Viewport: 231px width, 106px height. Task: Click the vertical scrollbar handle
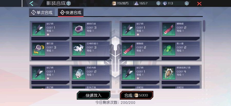(204, 26)
